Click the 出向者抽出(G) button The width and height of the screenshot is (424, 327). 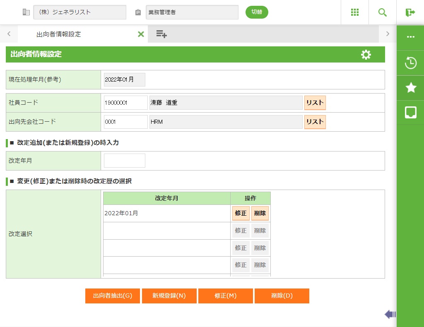(x=113, y=296)
